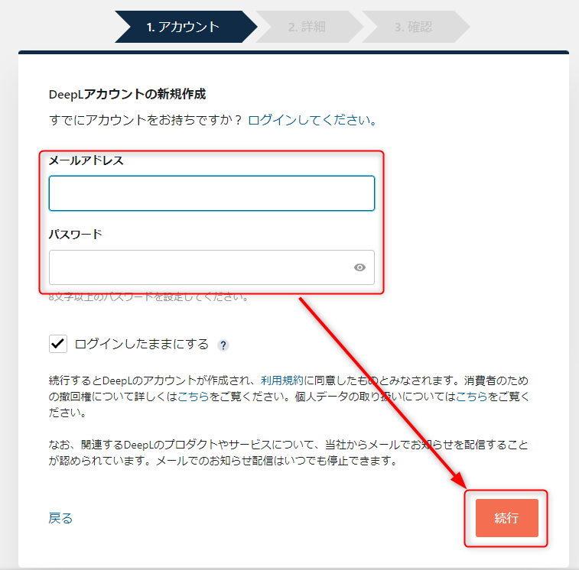Click the orange 続行 button
Image resolution: width=579 pixels, height=570 pixels.
coord(506,518)
